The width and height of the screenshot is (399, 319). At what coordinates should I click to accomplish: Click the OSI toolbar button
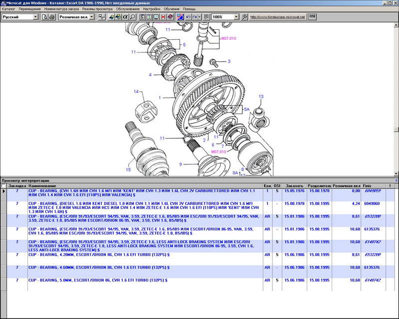click(x=312, y=17)
